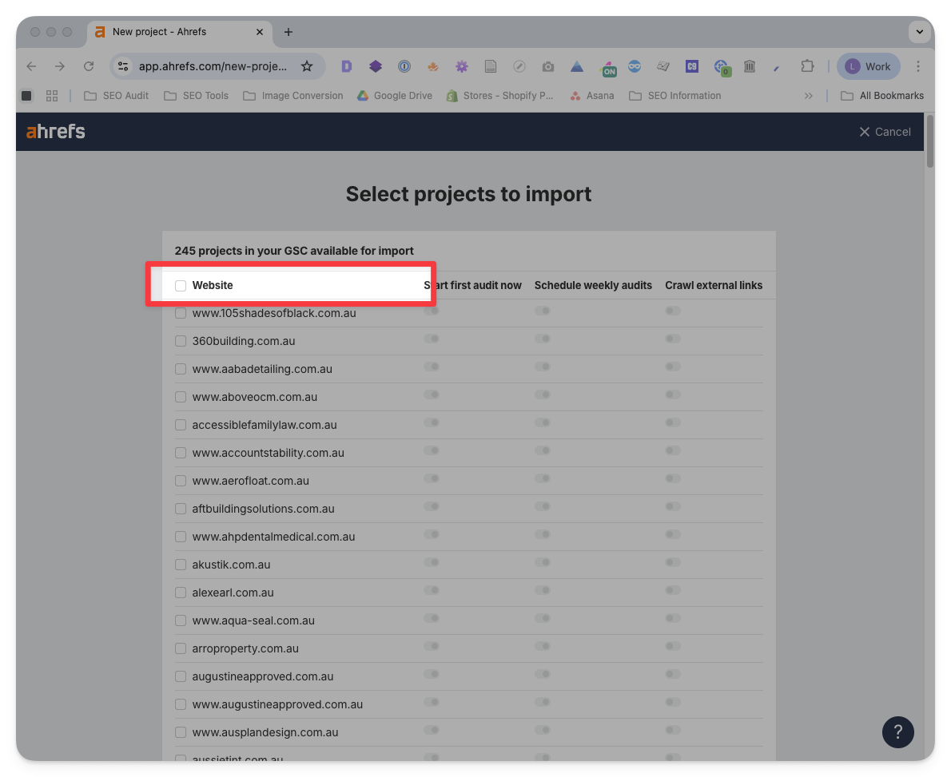Open new tab with plus button

[288, 32]
